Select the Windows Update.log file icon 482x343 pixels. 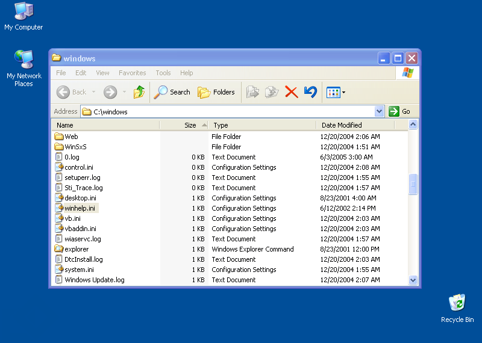[x=58, y=280]
